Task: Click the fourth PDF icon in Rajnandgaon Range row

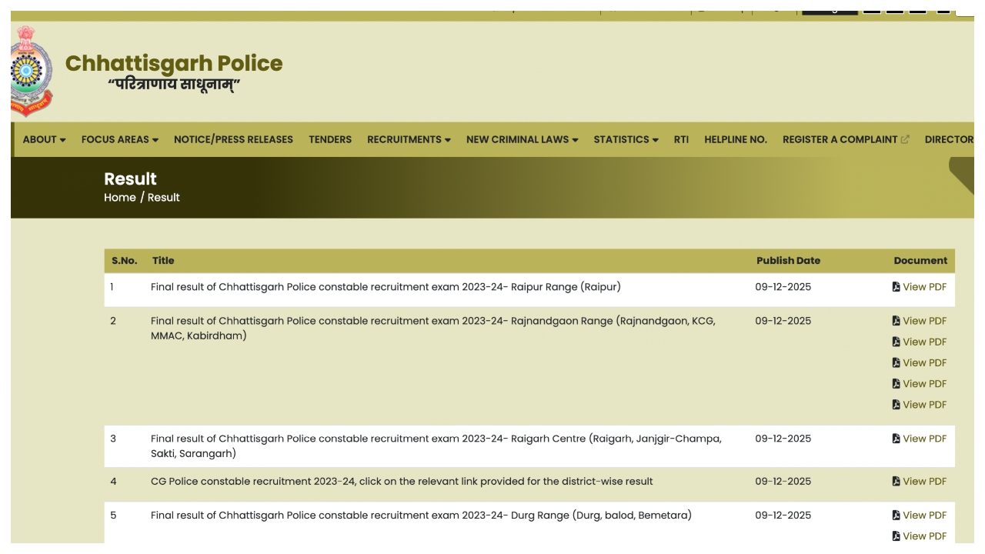Action: 895,383
